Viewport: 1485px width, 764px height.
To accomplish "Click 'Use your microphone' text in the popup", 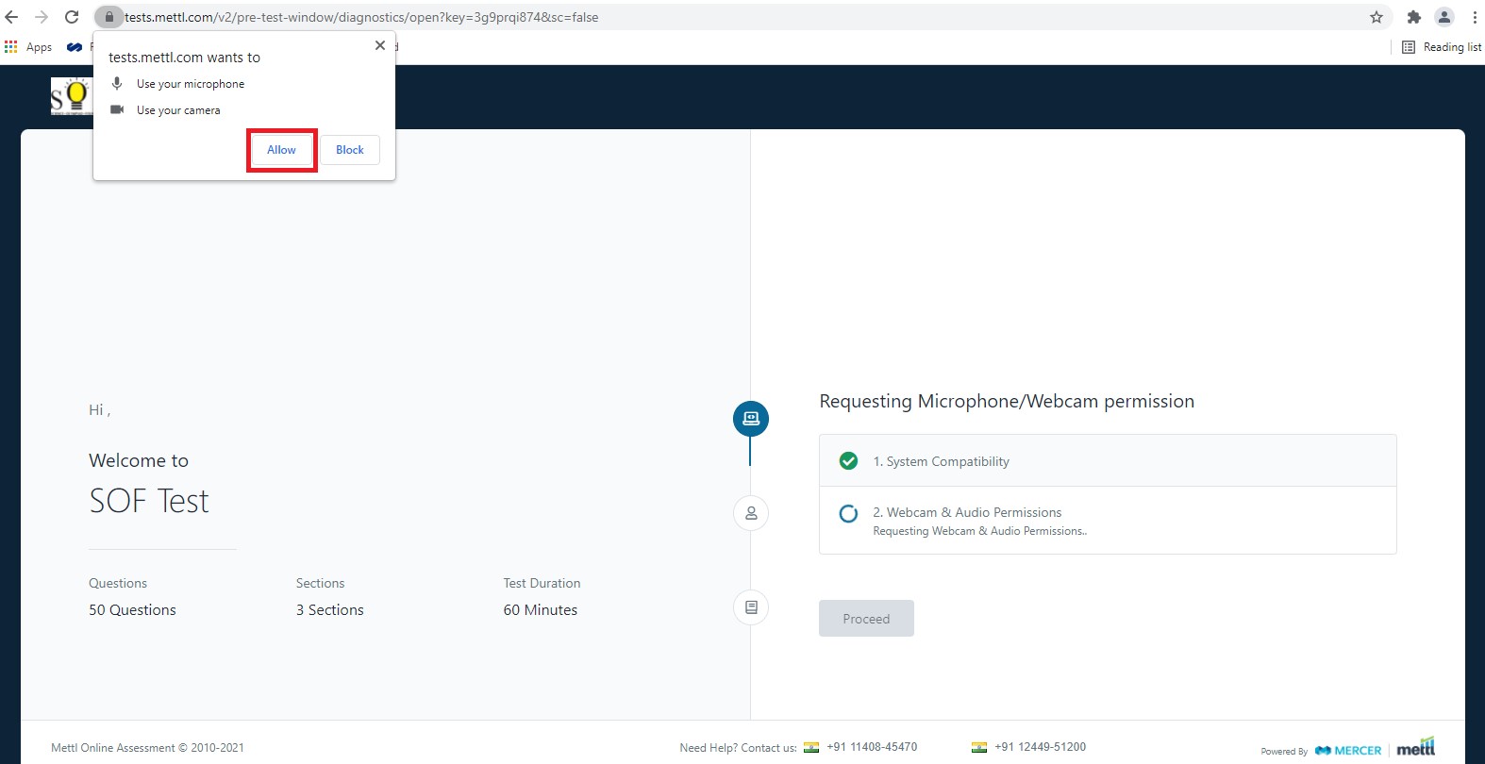I will 191,84.
